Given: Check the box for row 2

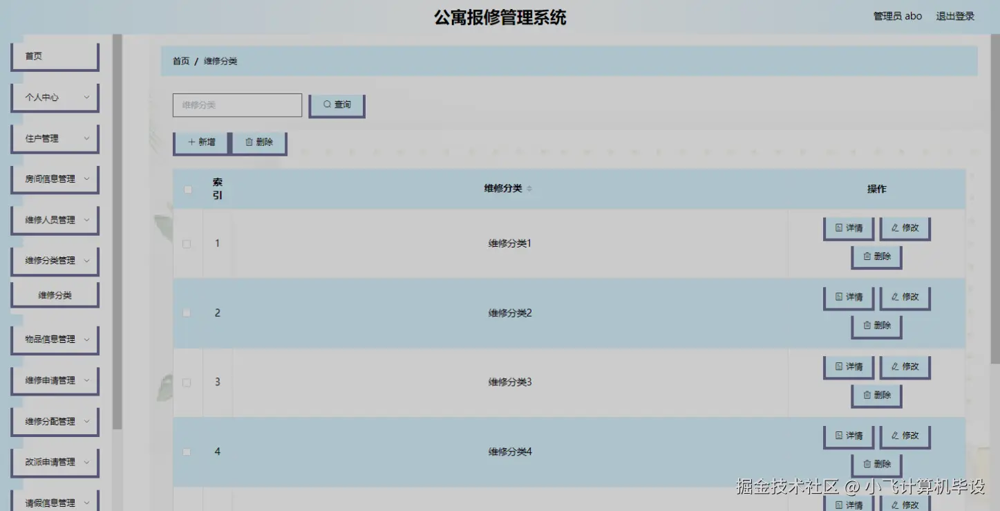Looking at the screenshot, I should click(x=187, y=313).
